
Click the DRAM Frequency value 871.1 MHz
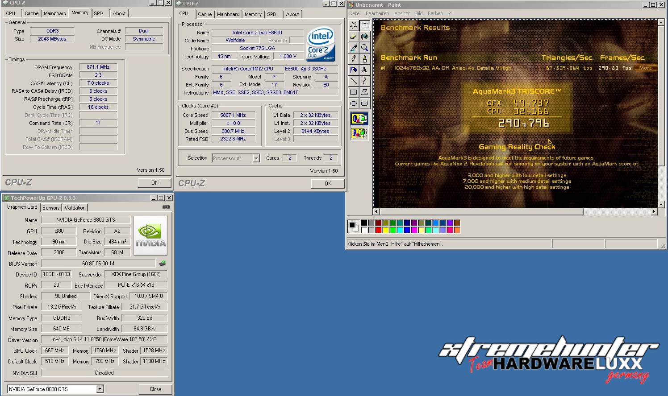pyautogui.click(x=98, y=67)
